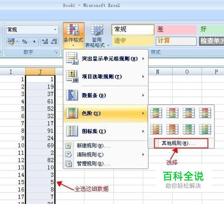
Task: Select column O header
Action: (187, 72)
